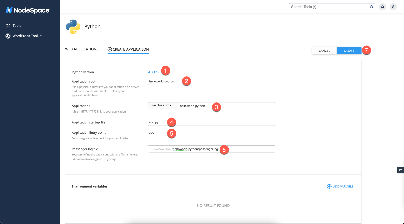
Task: Click the search magnifier icon
Action: (x=371, y=7)
